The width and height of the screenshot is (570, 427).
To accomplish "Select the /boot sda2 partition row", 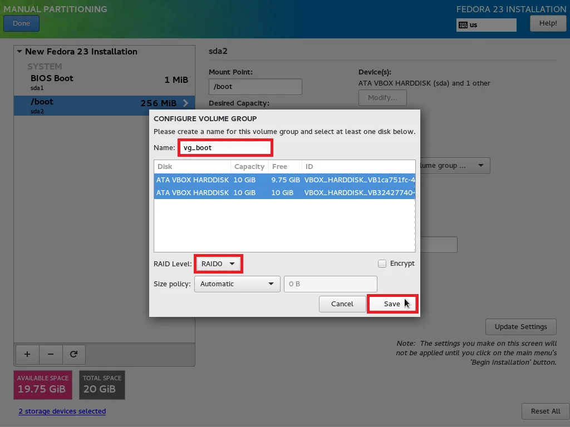I will tap(104, 106).
